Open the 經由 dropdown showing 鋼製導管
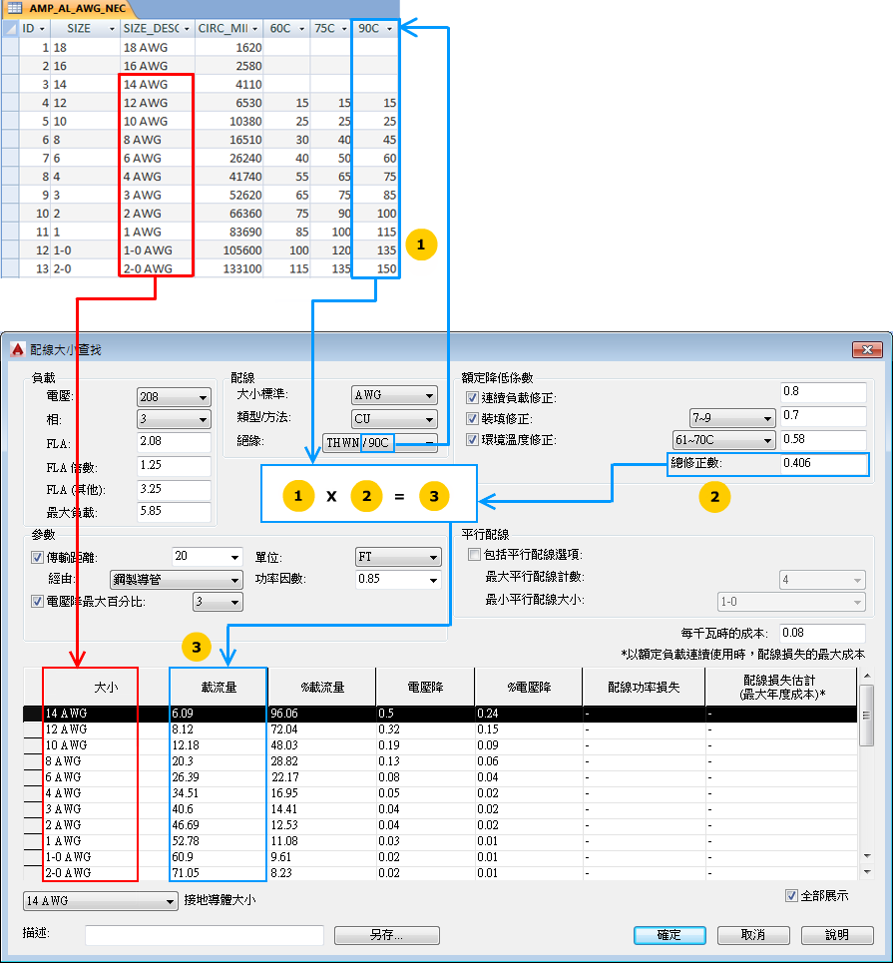This screenshot has height=963, width=893. pos(177,580)
